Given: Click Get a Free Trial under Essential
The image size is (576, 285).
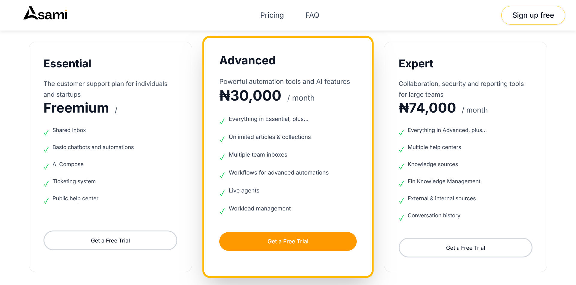Looking at the screenshot, I should tap(110, 240).
